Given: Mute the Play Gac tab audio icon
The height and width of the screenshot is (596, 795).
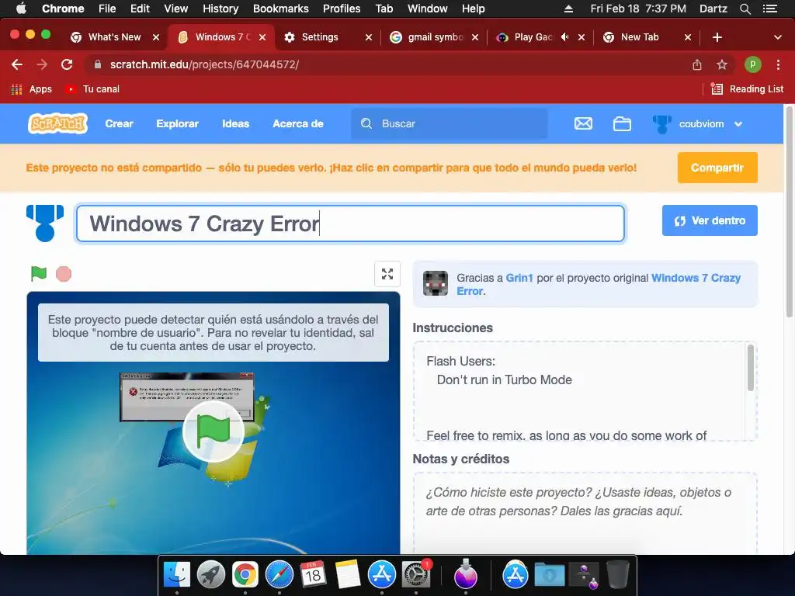Looking at the screenshot, I should [565, 37].
